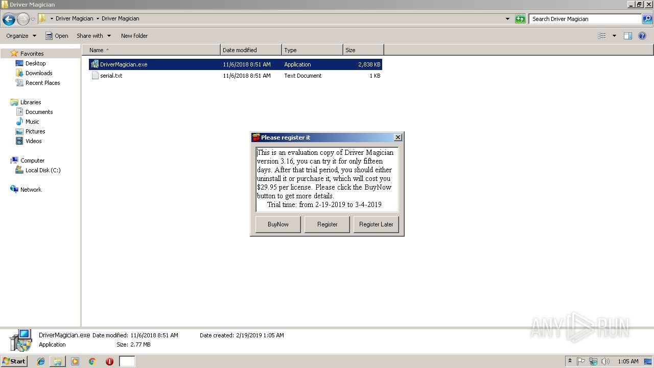
Task: Refresh the folder view
Action: coord(520,19)
